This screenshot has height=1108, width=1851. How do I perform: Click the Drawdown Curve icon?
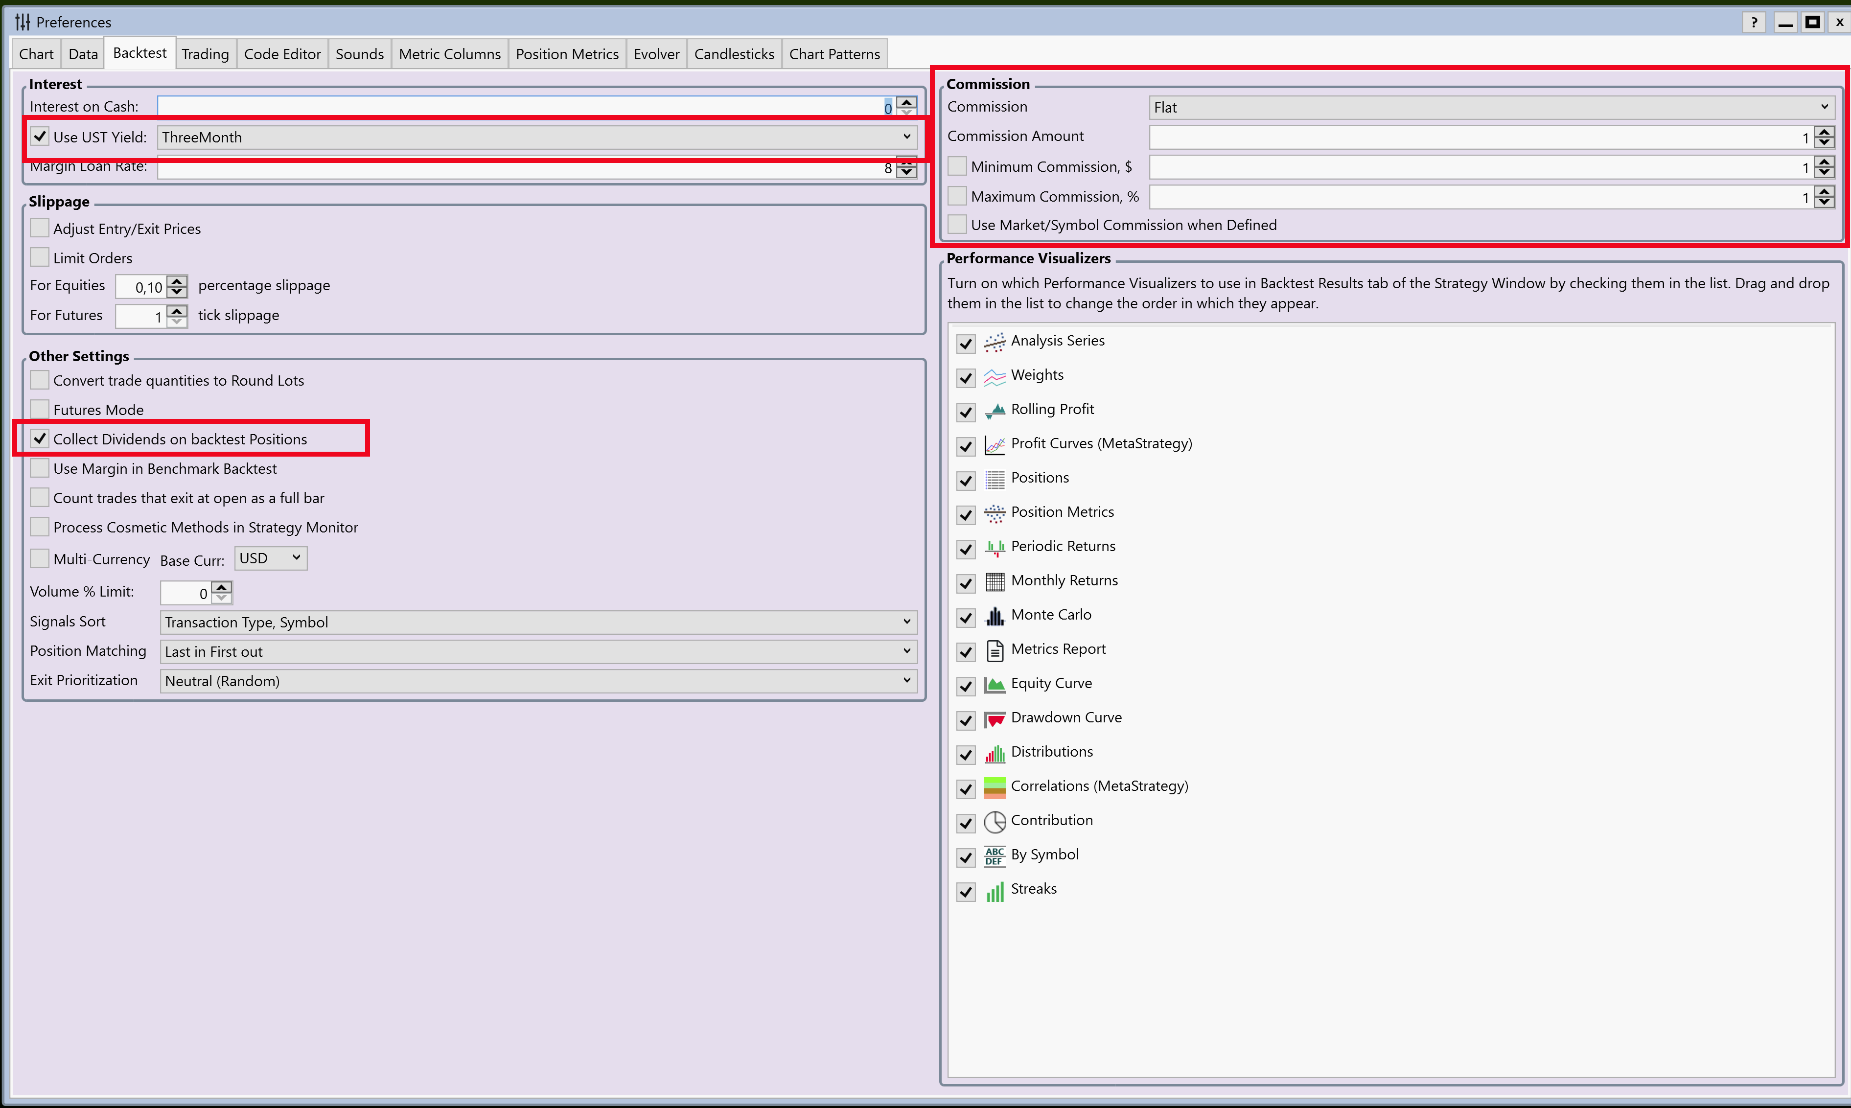[x=995, y=719]
